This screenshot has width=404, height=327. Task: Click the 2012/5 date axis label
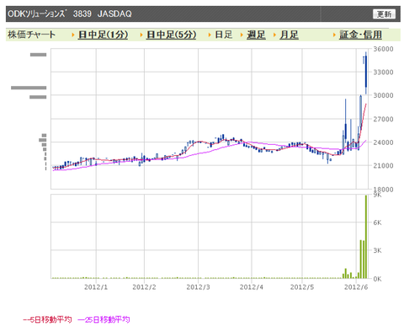pos(302,287)
